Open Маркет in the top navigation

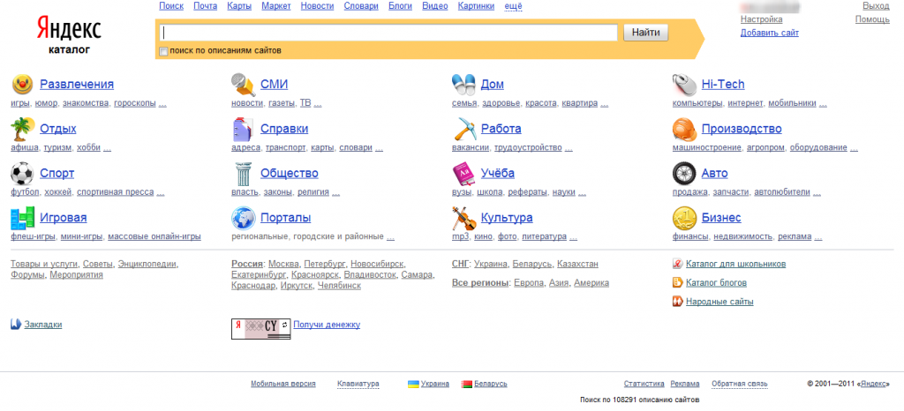(x=276, y=6)
